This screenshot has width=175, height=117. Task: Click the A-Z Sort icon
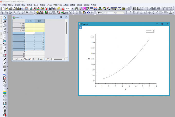click(x=142, y=9)
